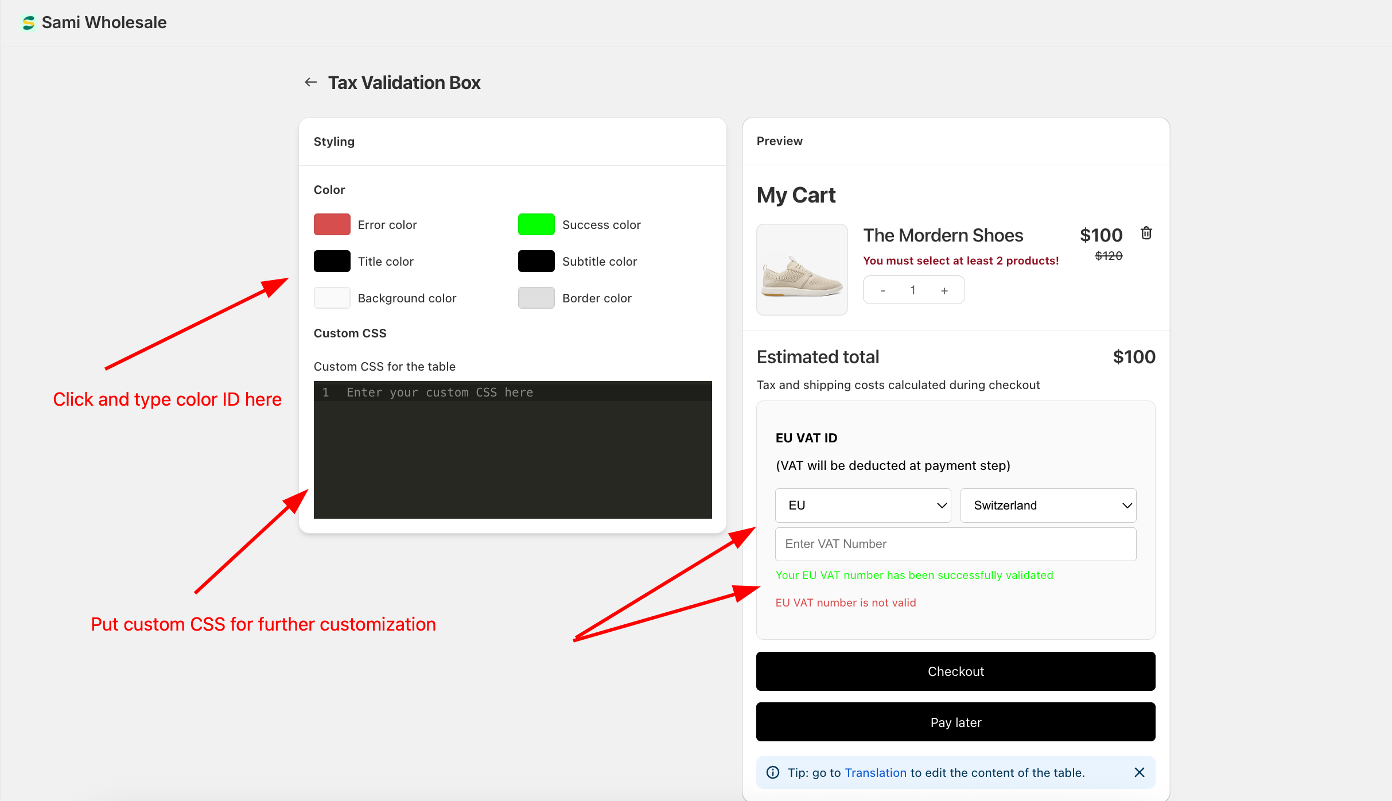The width and height of the screenshot is (1392, 801).
Task: Open the Error color swatch
Action: [x=332, y=224]
